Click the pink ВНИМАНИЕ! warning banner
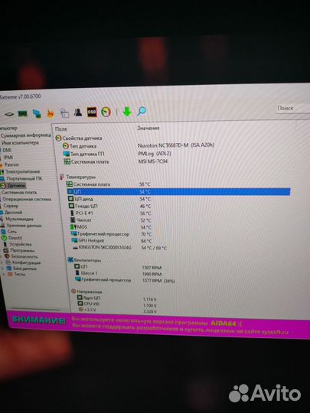The height and width of the screenshot is (413, 310). tap(158, 324)
